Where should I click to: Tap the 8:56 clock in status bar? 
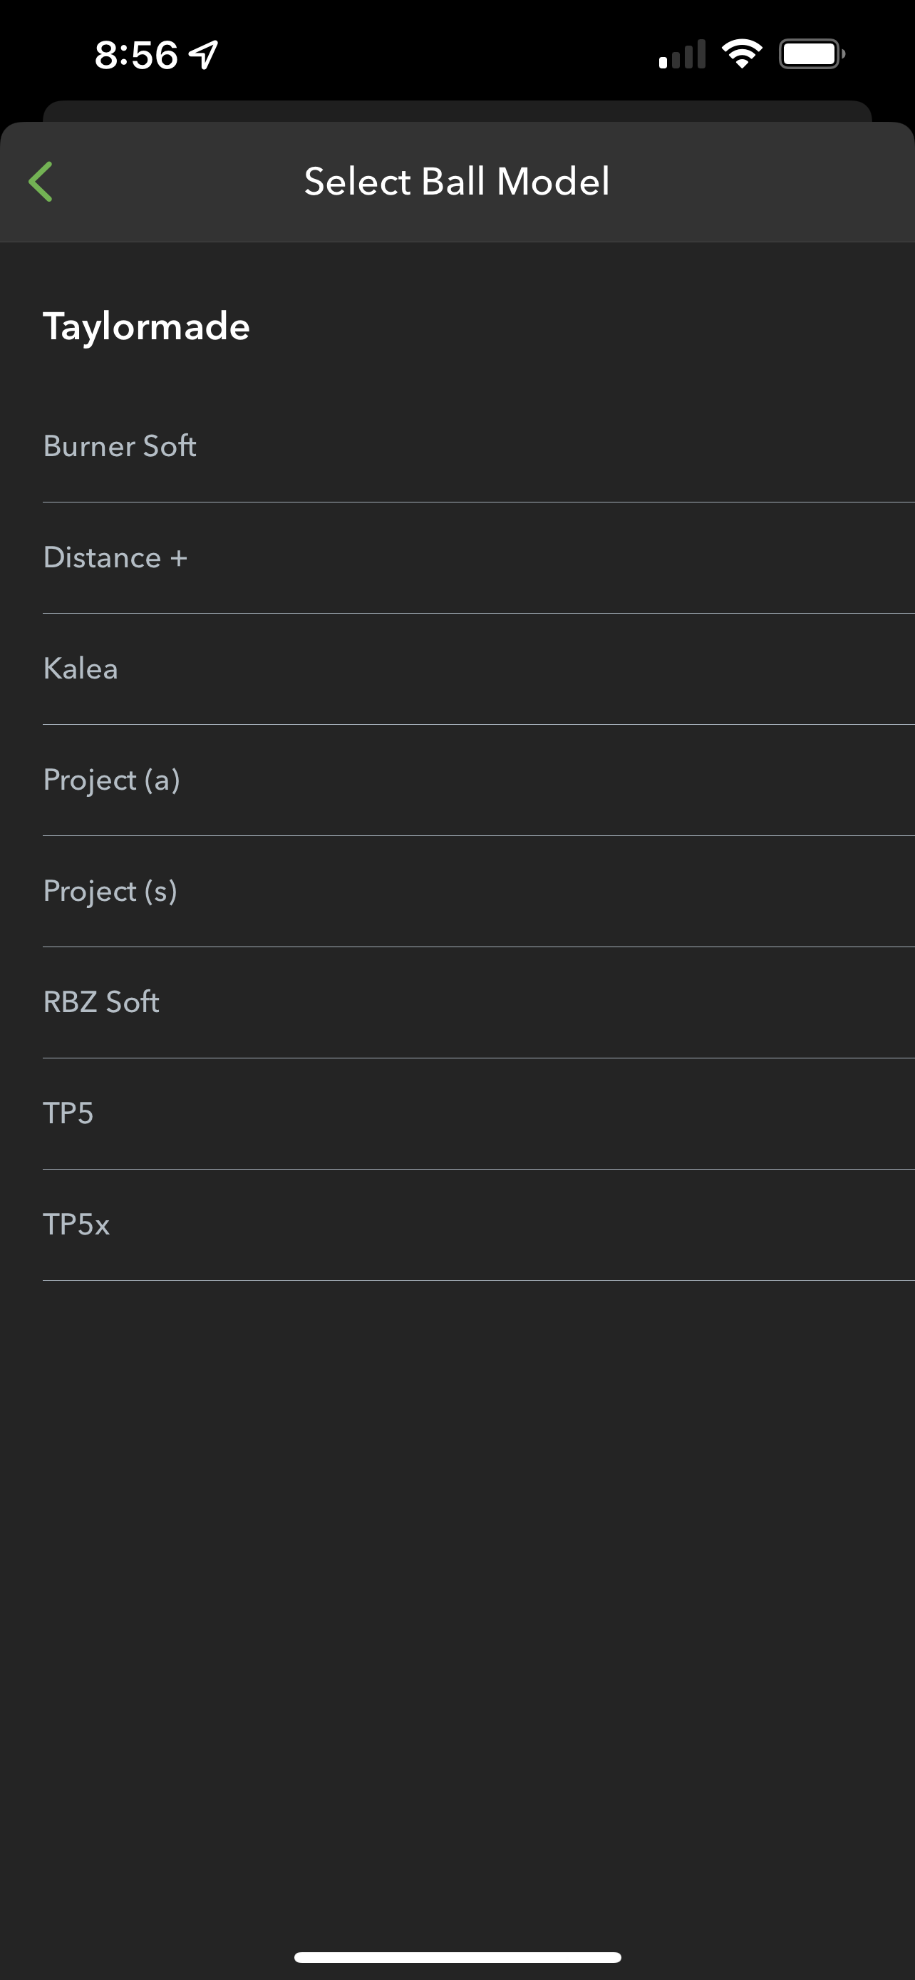(136, 56)
